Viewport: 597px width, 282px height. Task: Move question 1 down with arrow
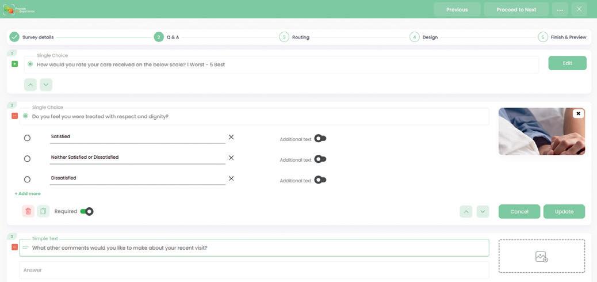pos(46,85)
